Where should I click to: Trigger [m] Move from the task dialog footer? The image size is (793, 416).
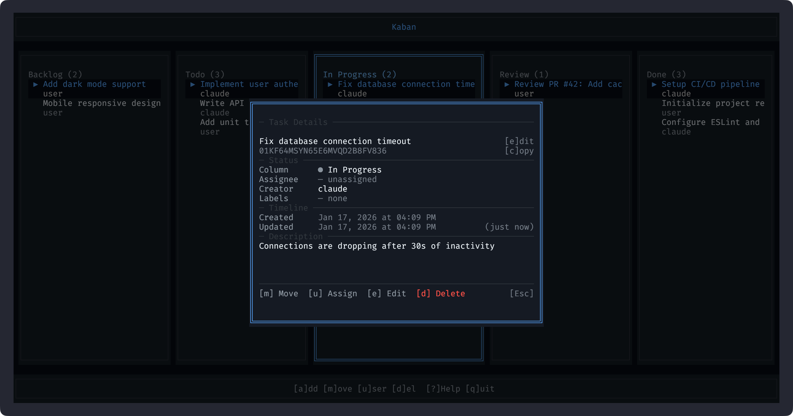click(x=278, y=293)
